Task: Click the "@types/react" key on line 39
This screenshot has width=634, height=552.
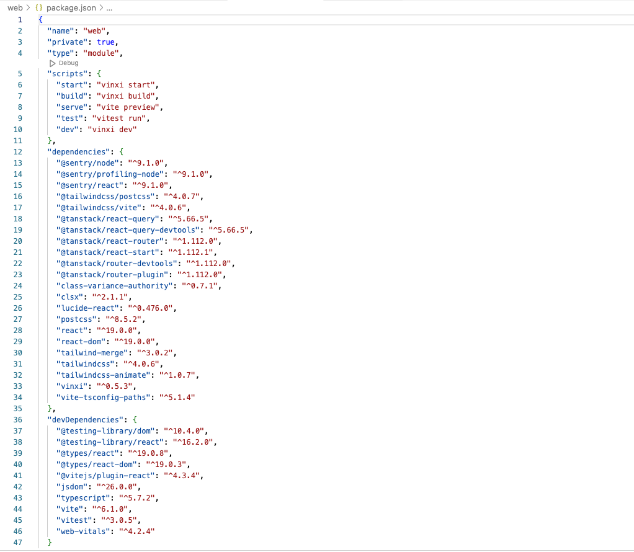Action: coord(87,453)
